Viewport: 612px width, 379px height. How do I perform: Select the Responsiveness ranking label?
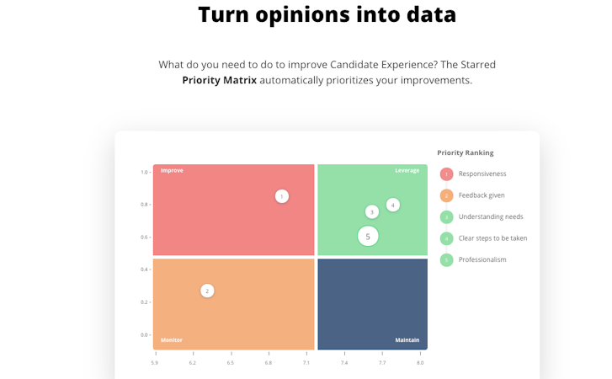click(482, 174)
